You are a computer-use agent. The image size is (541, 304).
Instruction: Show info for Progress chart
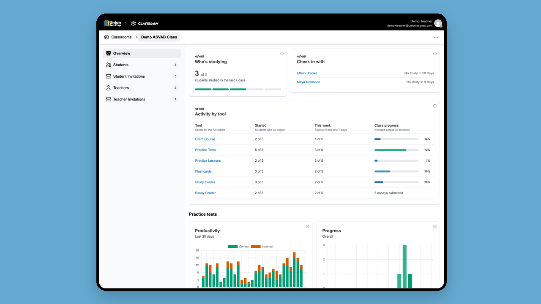click(435, 227)
